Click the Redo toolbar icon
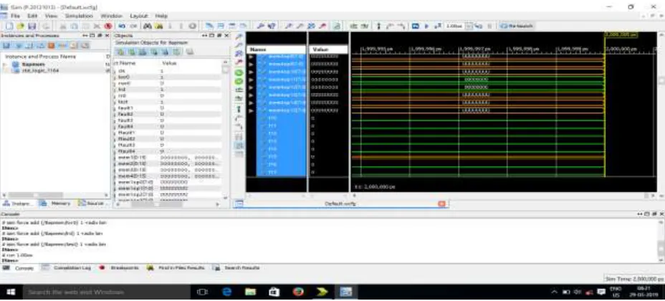665x301 pixels. 133,26
